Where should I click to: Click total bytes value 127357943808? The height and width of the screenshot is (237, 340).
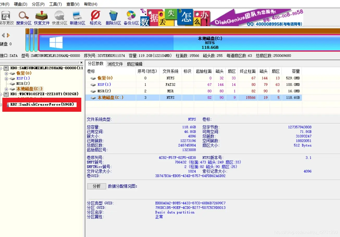coord(300,127)
